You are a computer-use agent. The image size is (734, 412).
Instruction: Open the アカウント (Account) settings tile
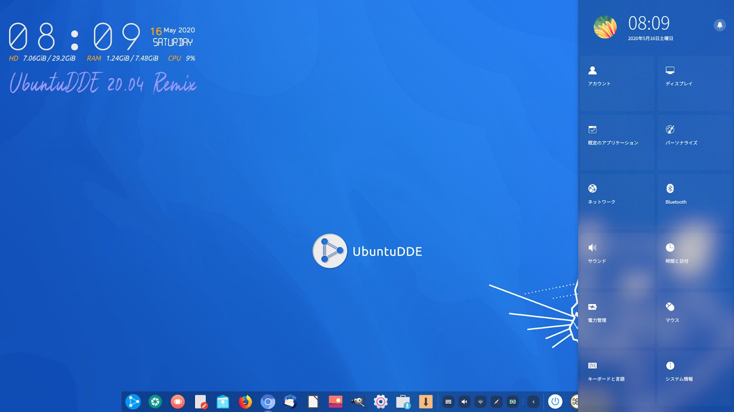(x=617, y=83)
